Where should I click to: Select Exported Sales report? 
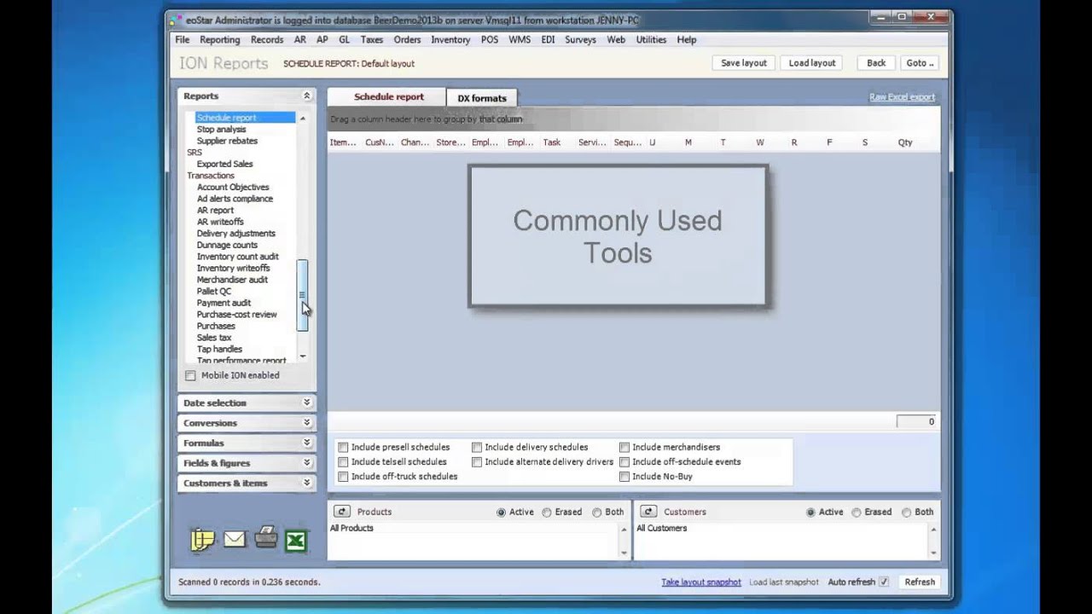tap(224, 164)
